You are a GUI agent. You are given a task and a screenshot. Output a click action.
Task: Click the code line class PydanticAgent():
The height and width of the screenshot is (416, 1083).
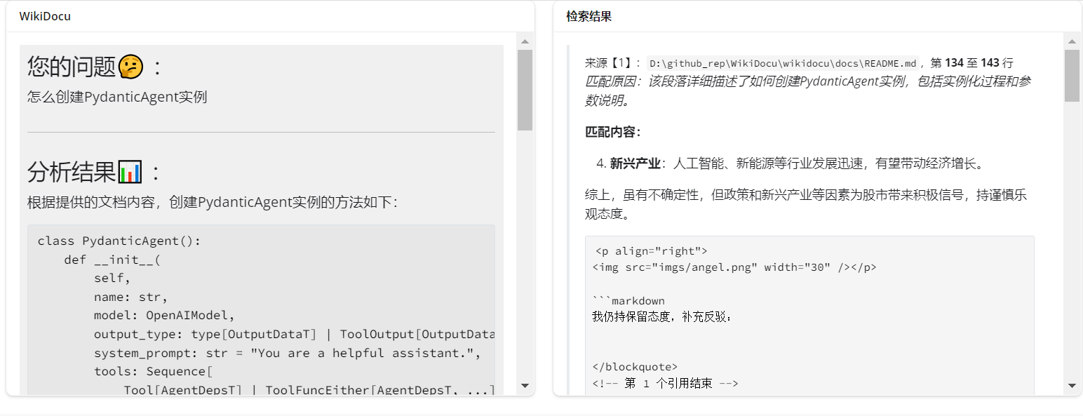119,241
